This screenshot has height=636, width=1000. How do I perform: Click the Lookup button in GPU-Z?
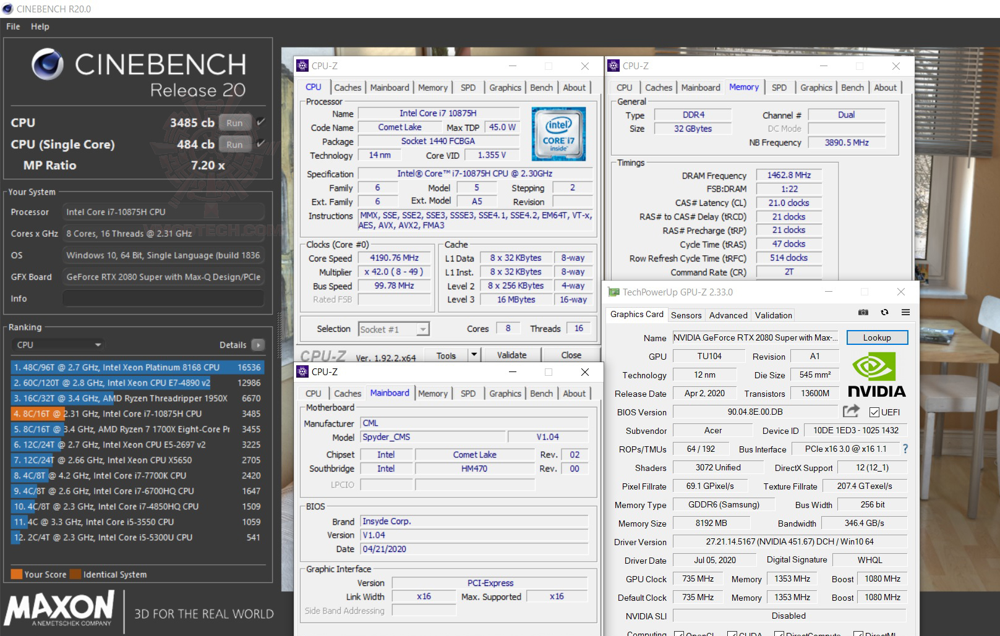click(x=877, y=337)
